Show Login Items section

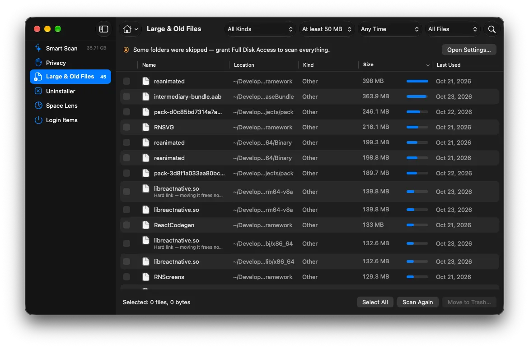coord(70,120)
